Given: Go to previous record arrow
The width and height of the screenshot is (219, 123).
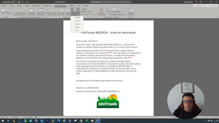Looking at the screenshot, I should (x=110, y=9).
